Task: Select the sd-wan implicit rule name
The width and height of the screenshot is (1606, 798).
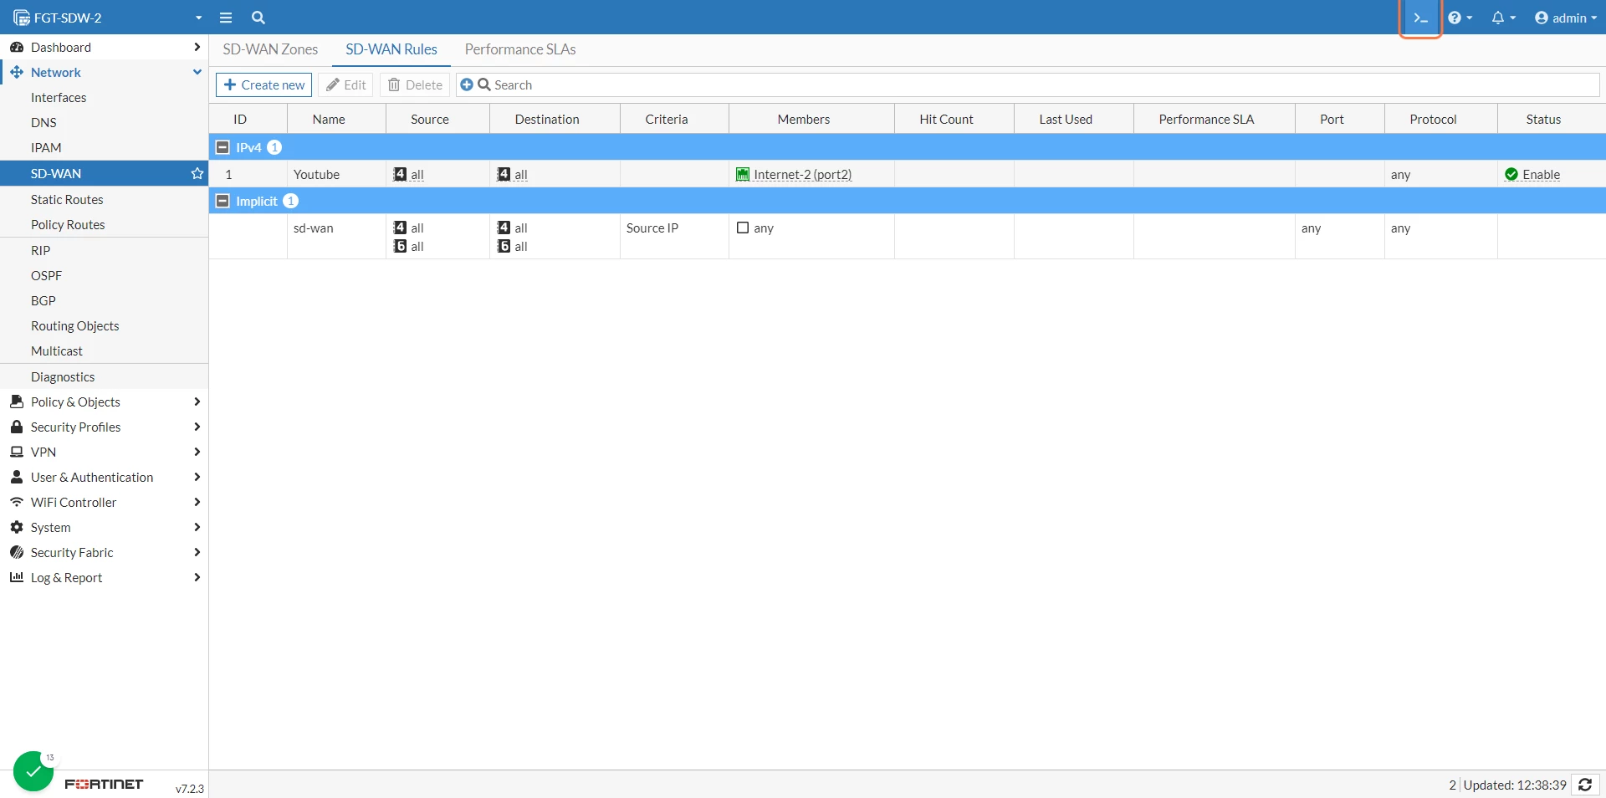Action: tap(314, 228)
